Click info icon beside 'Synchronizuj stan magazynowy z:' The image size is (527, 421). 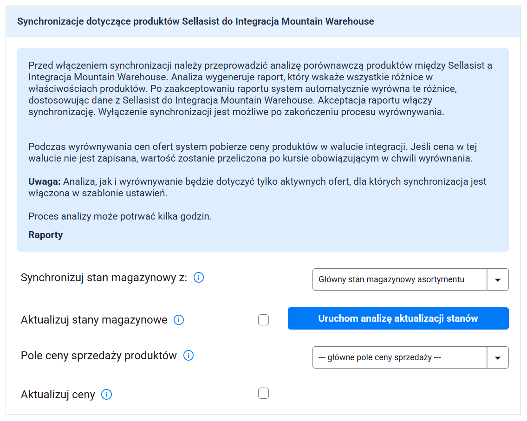tap(199, 278)
